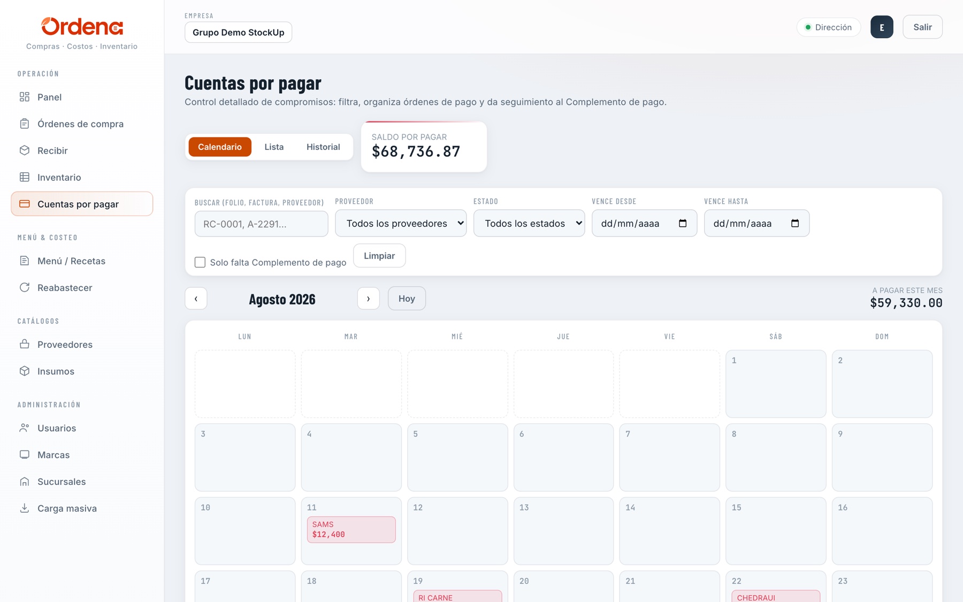Open Insumos menu item
The image size is (963, 602).
tap(82, 371)
